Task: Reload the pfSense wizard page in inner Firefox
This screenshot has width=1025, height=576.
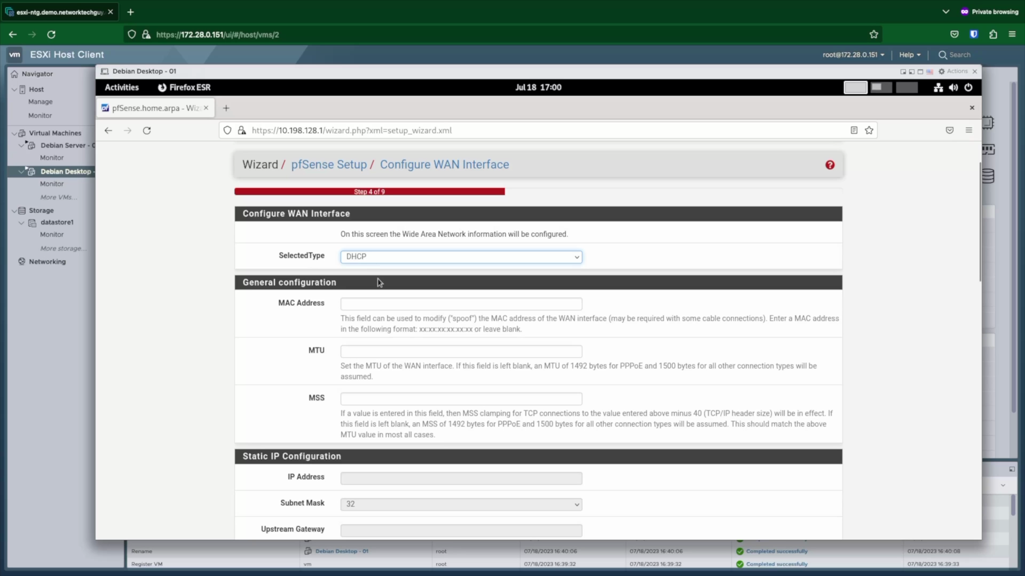Action: tap(147, 130)
